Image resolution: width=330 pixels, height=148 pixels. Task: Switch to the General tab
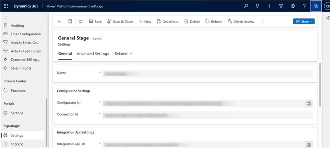[x=65, y=54]
